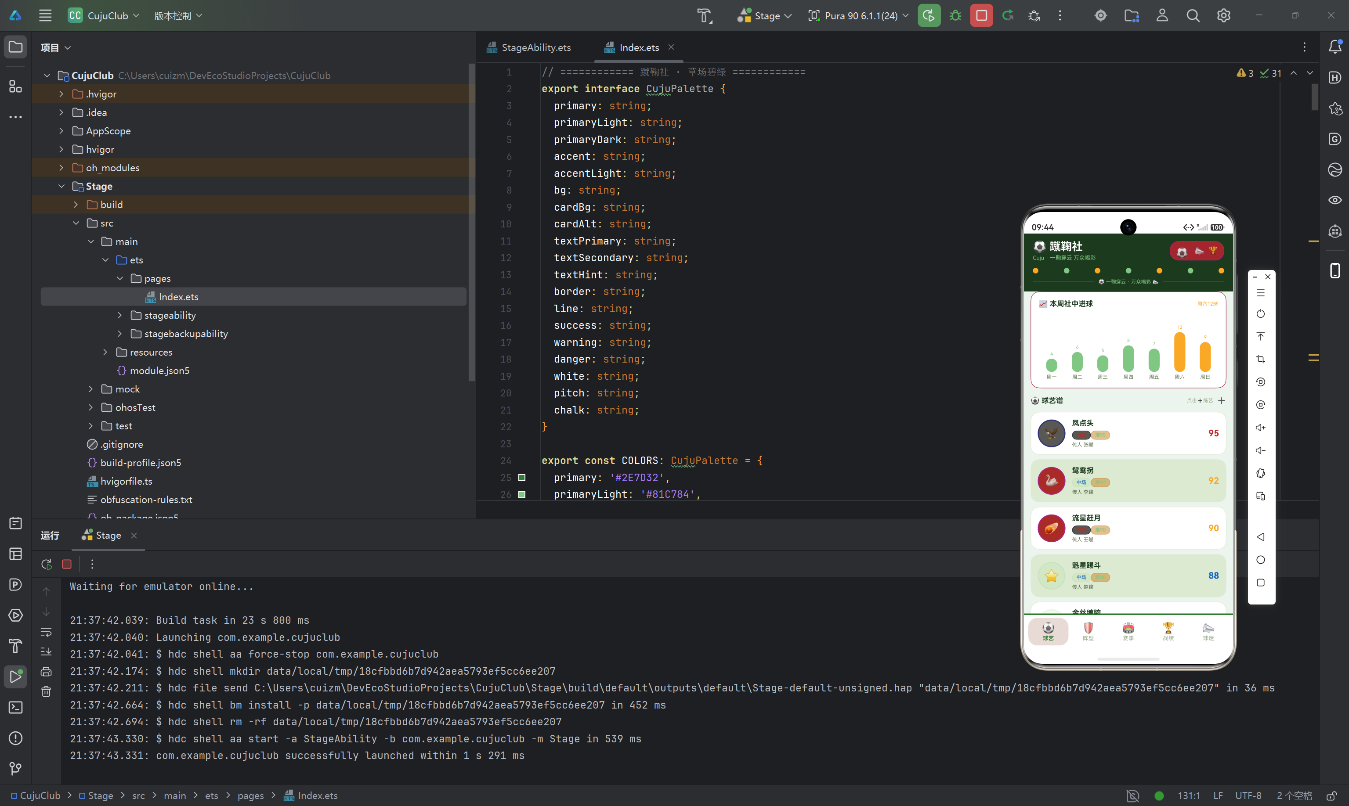The height and width of the screenshot is (806, 1349).
Task: Take emulator screenshot crop icon
Action: 1260,360
